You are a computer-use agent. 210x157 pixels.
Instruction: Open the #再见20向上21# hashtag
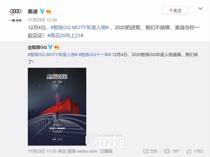click(65, 36)
